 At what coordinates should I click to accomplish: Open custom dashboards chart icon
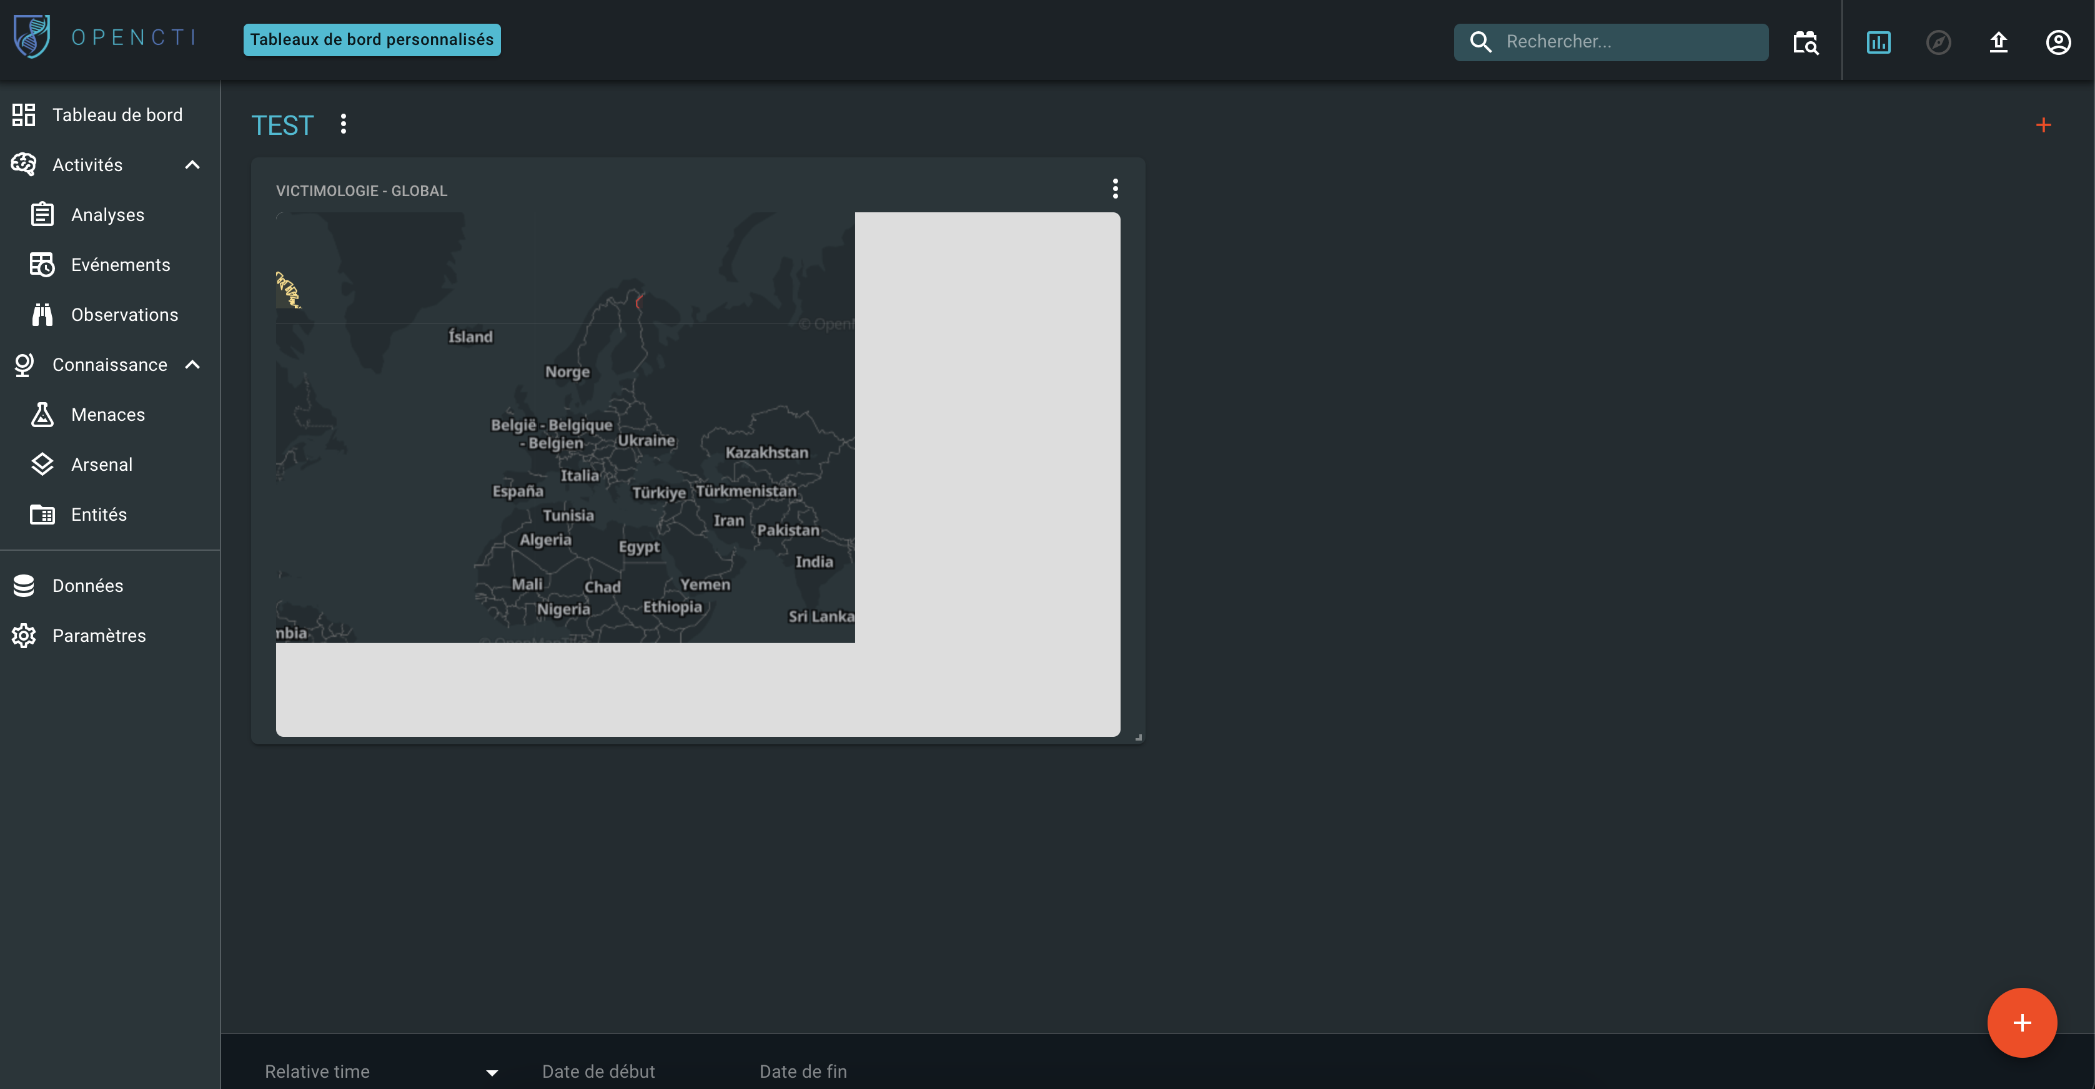tap(1878, 42)
